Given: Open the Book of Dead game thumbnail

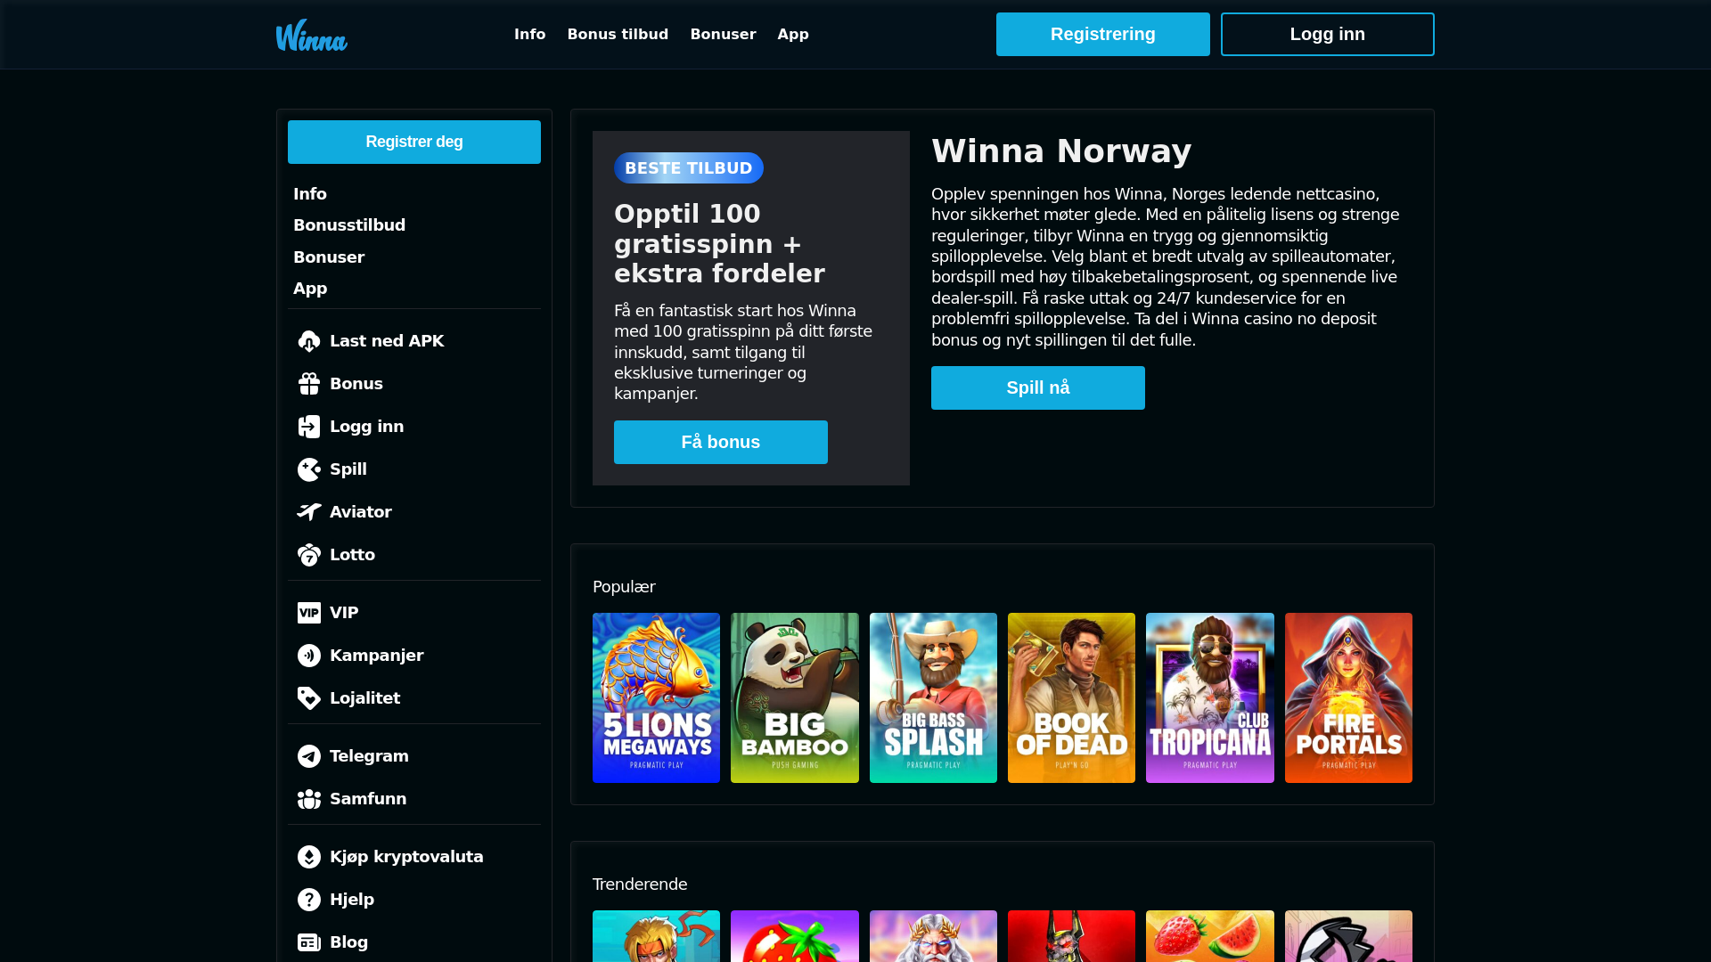Looking at the screenshot, I should [1071, 697].
